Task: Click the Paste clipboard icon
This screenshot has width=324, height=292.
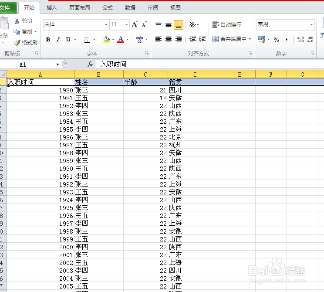Action: click(x=4, y=24)
